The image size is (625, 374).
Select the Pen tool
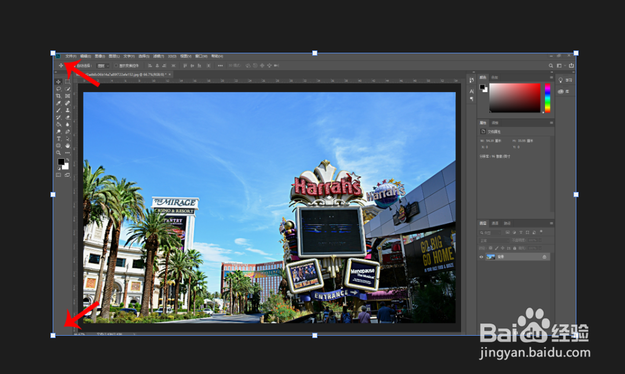(67, 131)
